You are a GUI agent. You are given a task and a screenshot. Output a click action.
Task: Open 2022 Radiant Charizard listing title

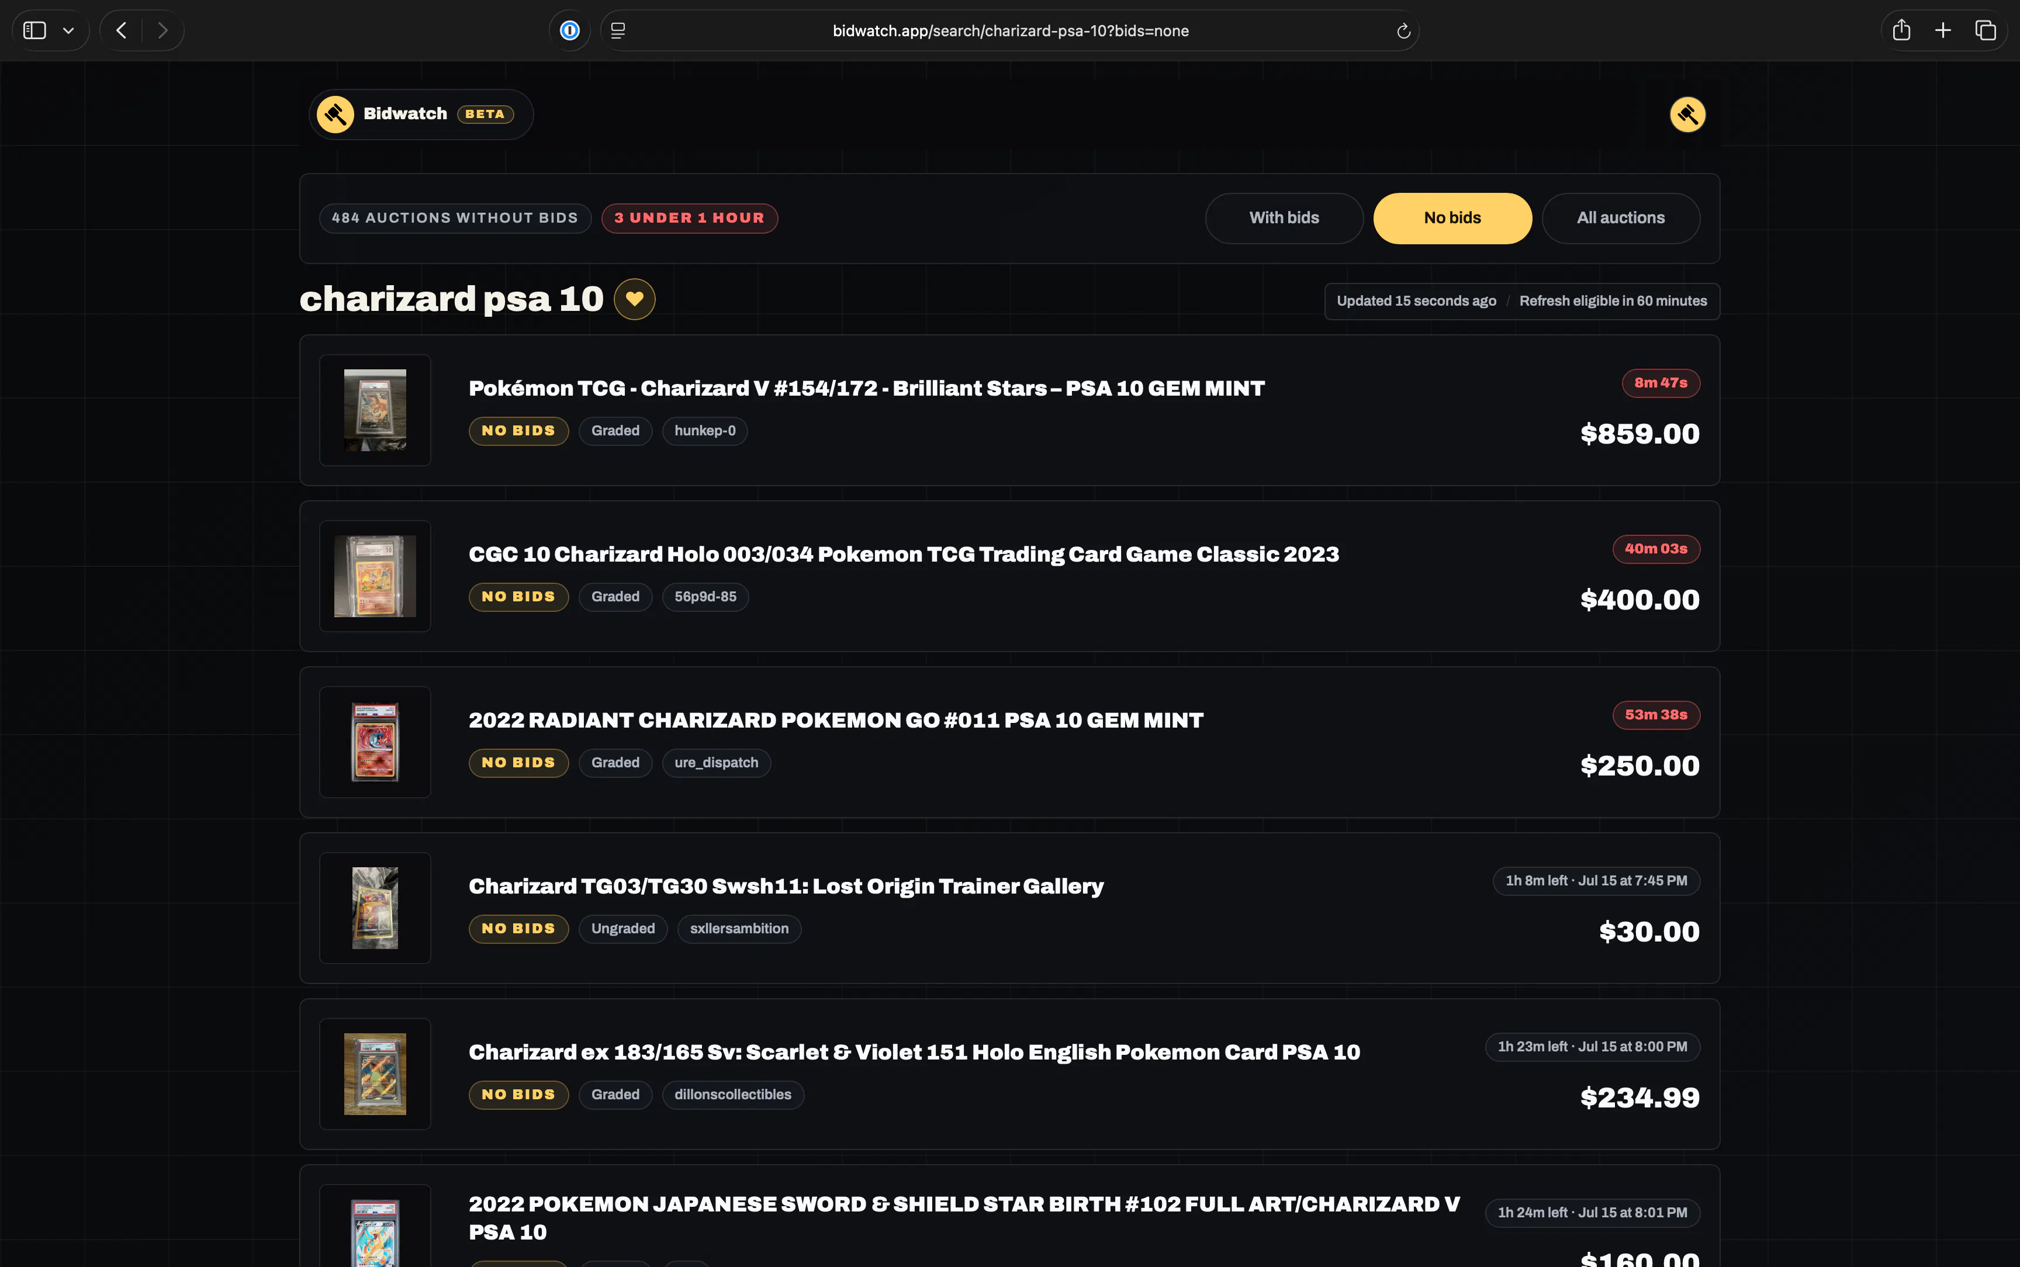pyautogui.click(x=835, y=720)
